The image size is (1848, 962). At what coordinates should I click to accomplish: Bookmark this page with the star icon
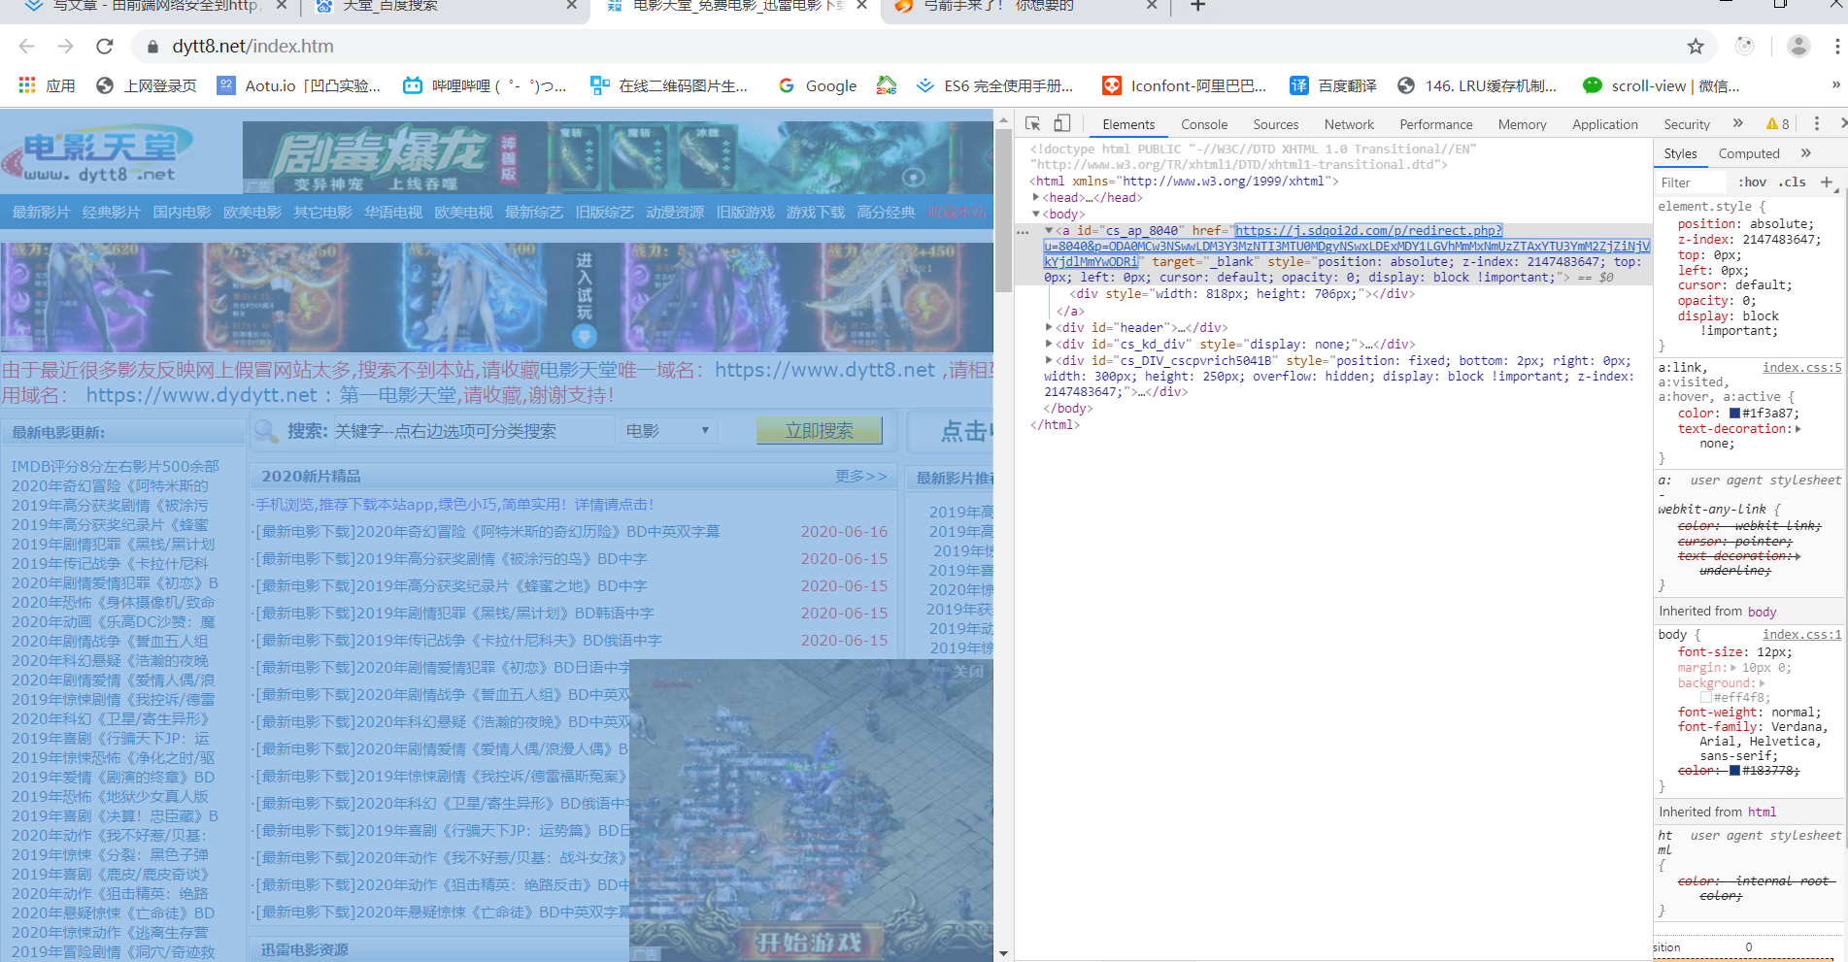click(1696, 47)
